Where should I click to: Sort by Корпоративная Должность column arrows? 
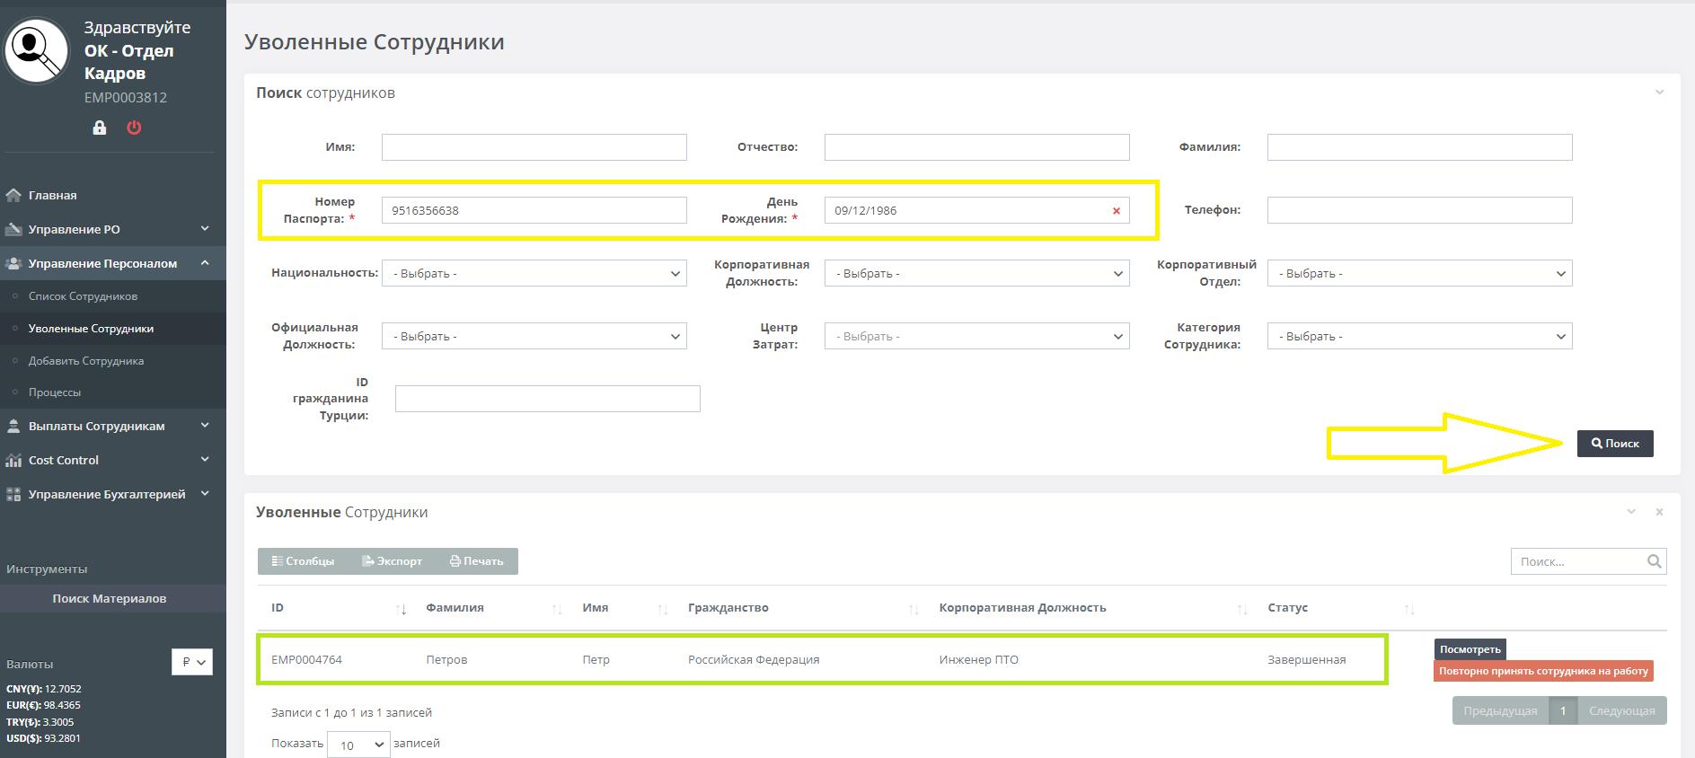pos(1242,609)
